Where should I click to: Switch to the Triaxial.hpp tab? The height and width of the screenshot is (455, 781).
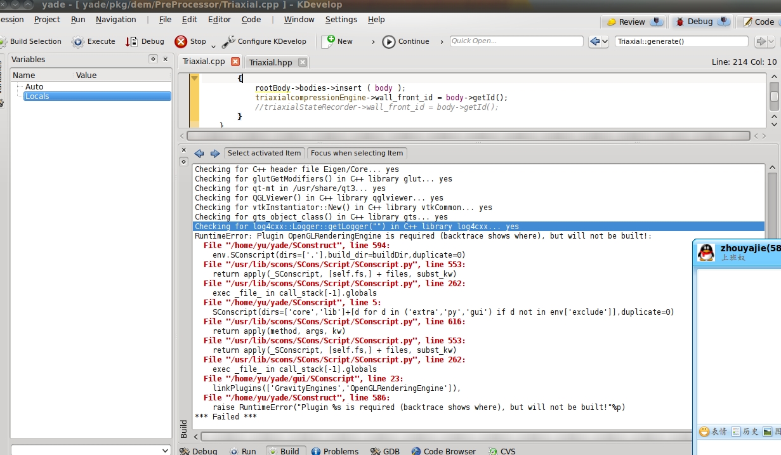tap(270, 62)
